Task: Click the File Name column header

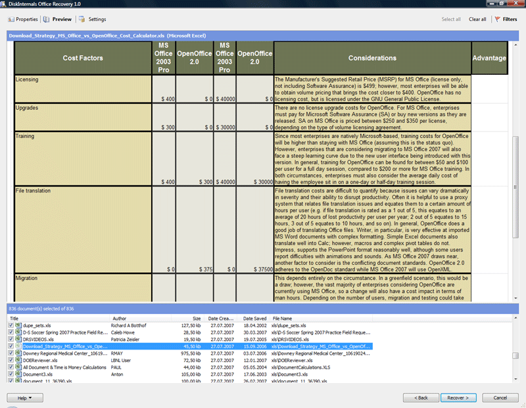Action: coord(284,318)
